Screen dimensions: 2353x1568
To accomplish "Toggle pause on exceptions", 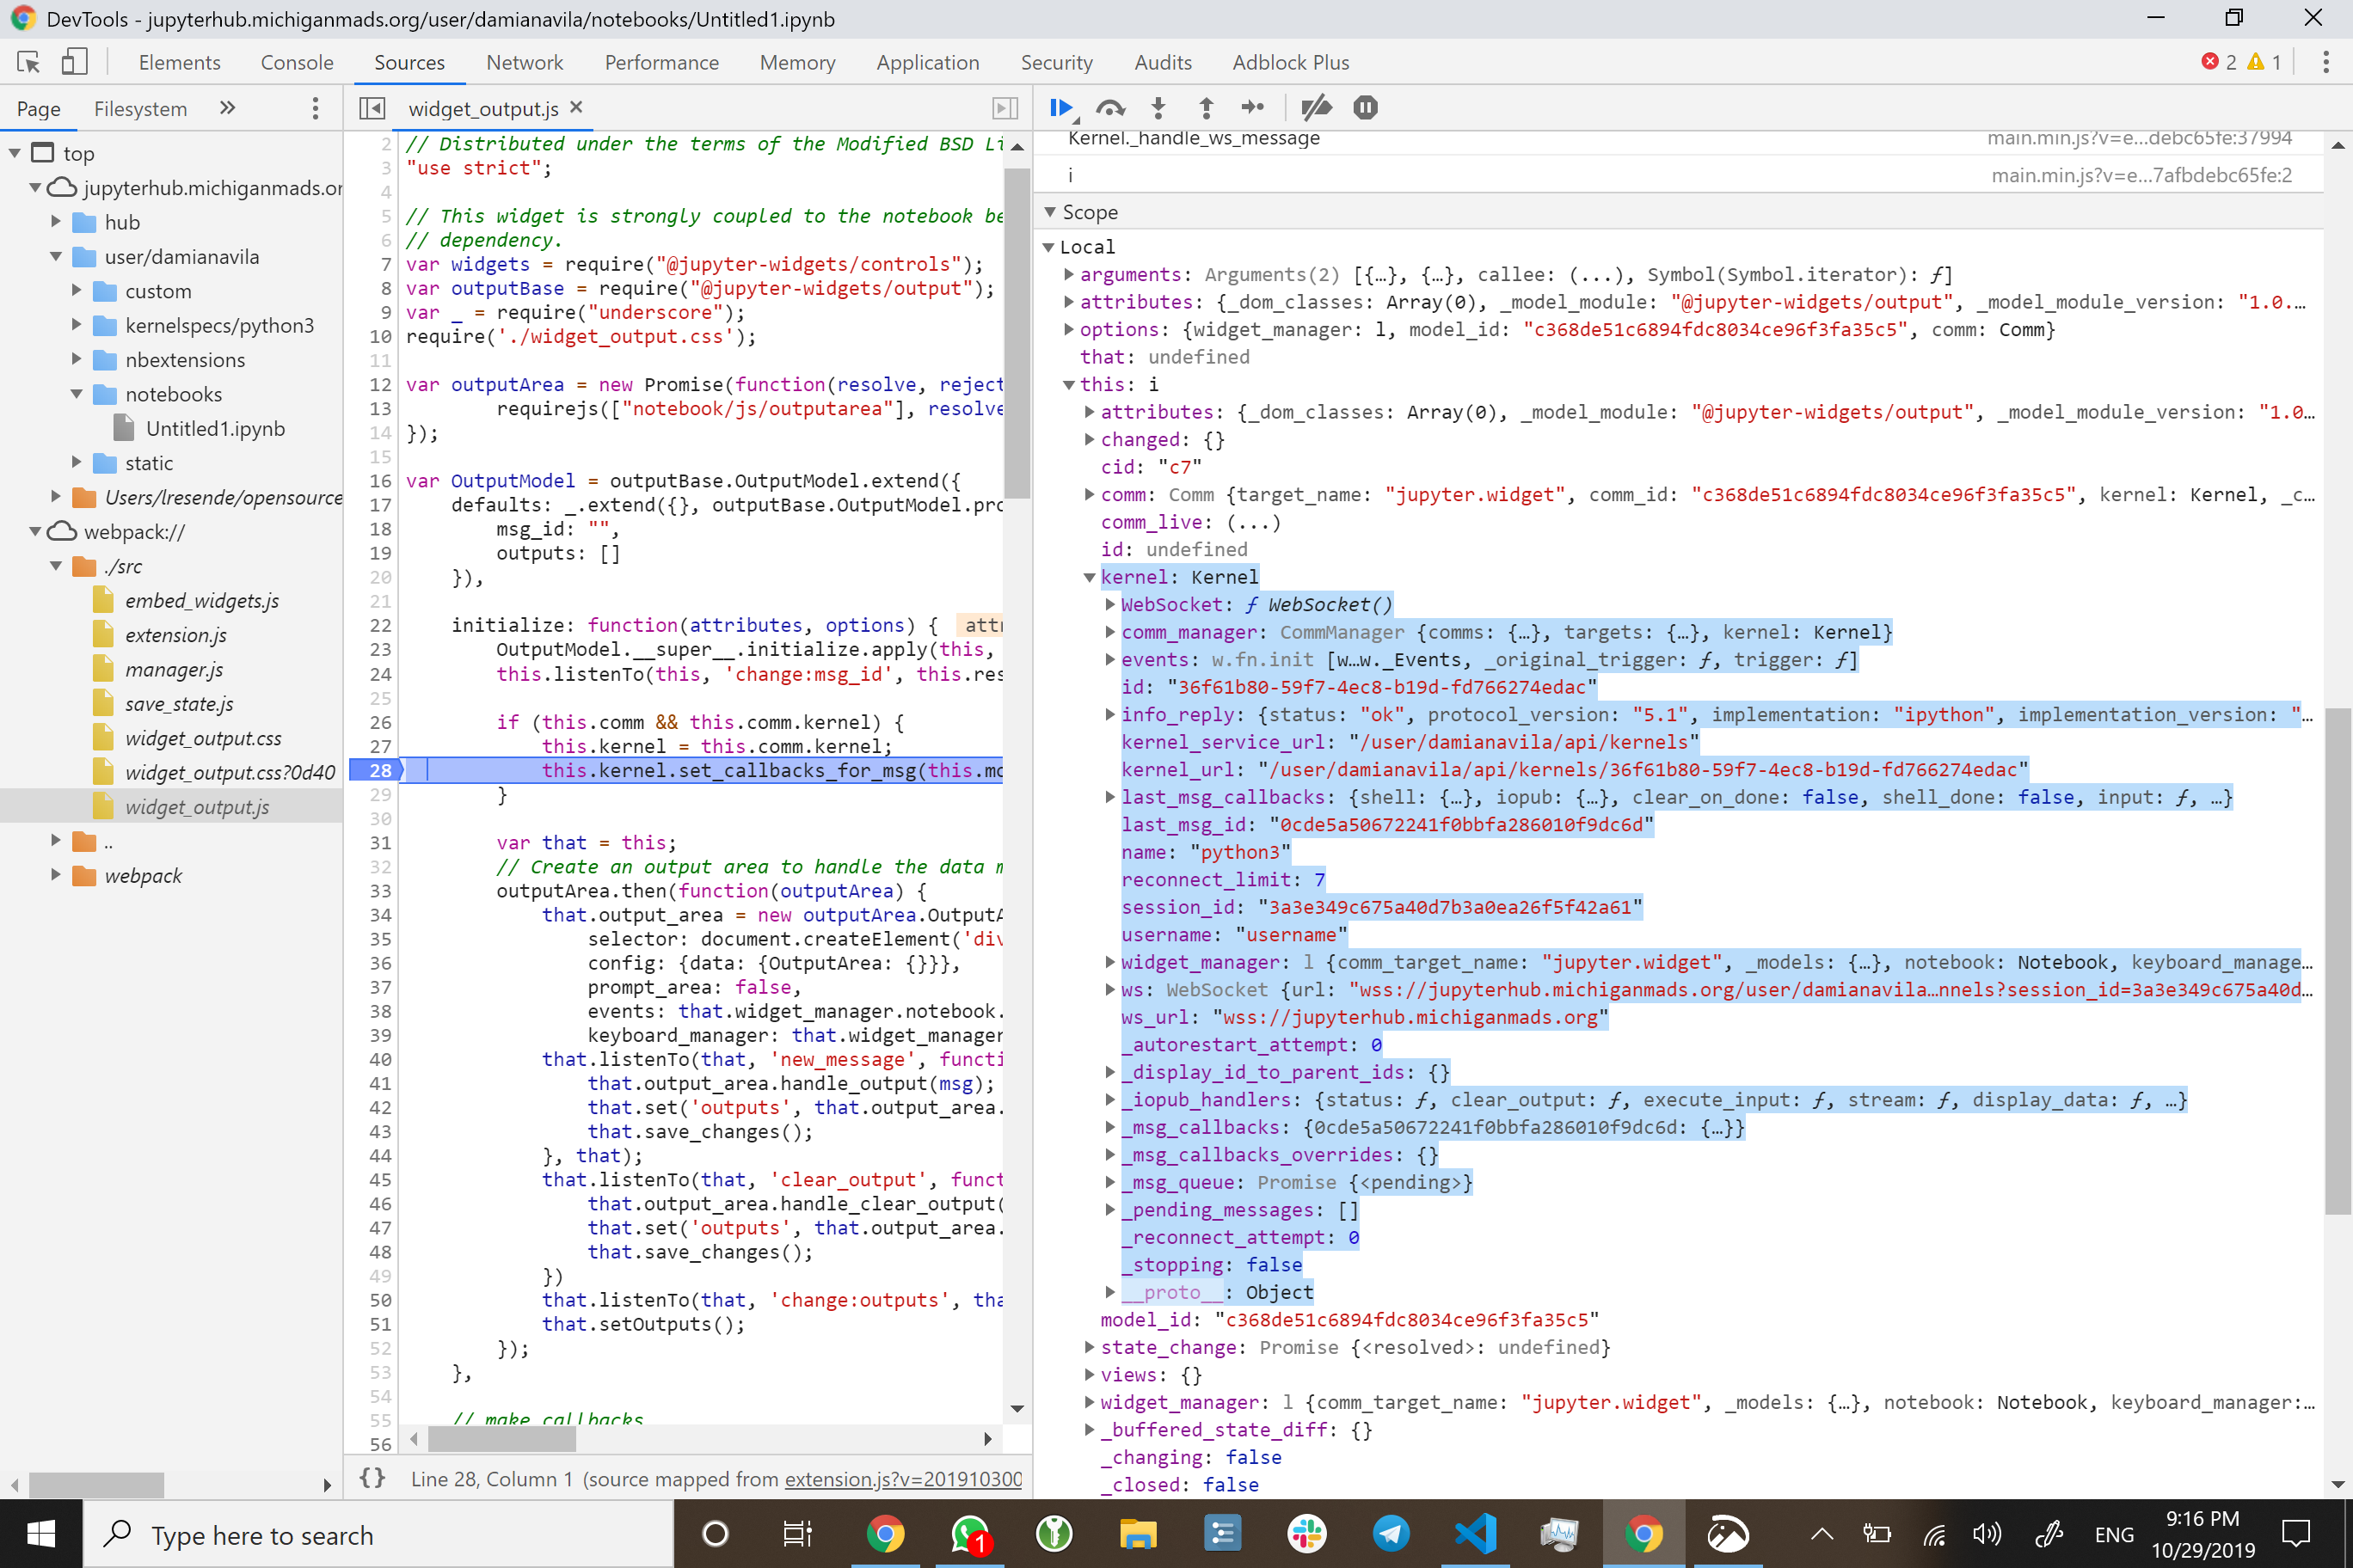I will pyautogui.click(x=1365, y=107).
